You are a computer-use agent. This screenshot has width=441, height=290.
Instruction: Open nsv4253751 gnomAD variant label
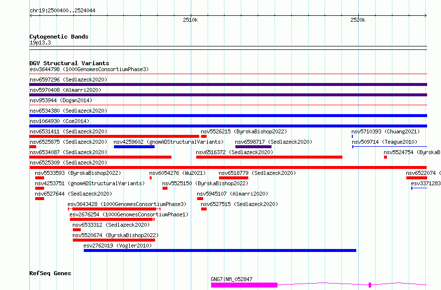pos(90,183)
